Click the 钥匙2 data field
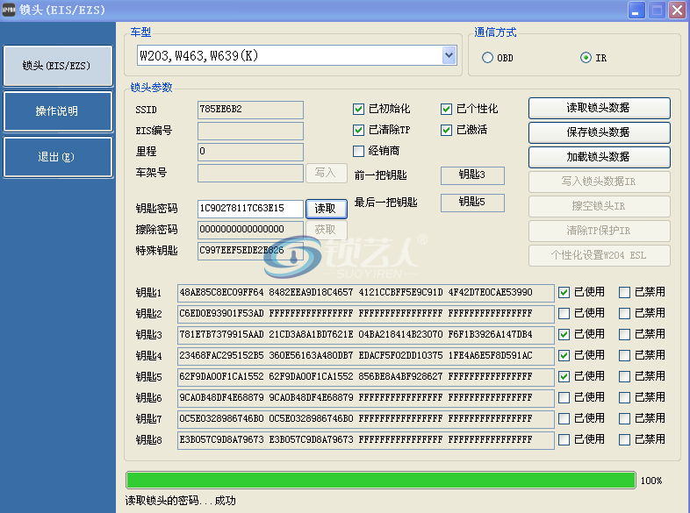 (x=366, y=314)
